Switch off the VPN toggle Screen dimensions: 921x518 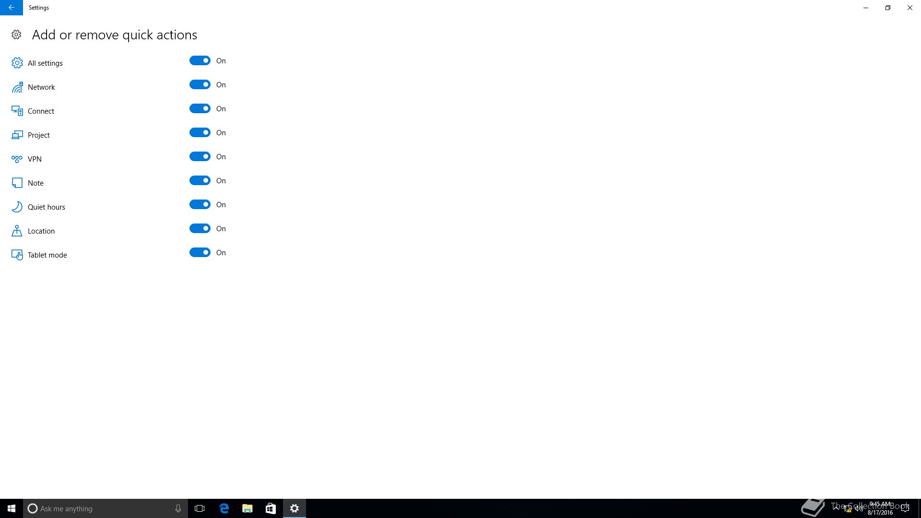pyautogui.click(x=200, y=157)
